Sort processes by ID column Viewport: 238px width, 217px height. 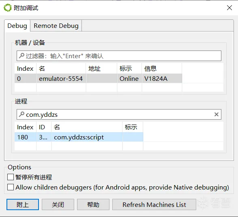[44, 127]
